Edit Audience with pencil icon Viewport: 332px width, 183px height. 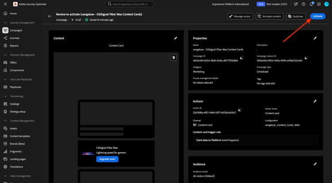click(315, 164)
